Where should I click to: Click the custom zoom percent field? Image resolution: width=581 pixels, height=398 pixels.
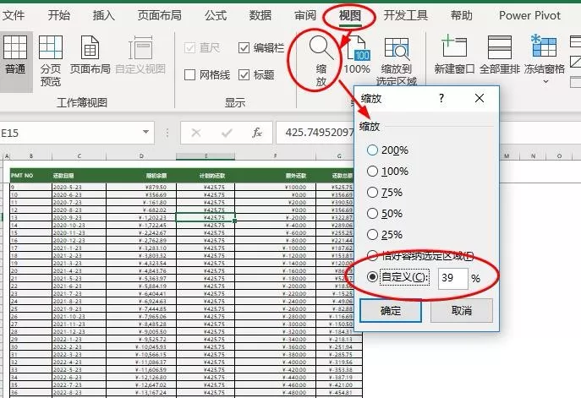(452, 278)
